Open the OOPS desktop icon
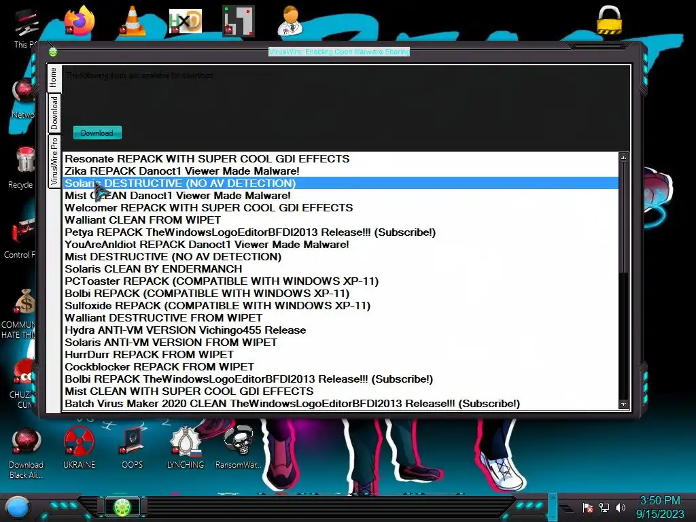The image size is (696, 522). (x=133, y=447)
